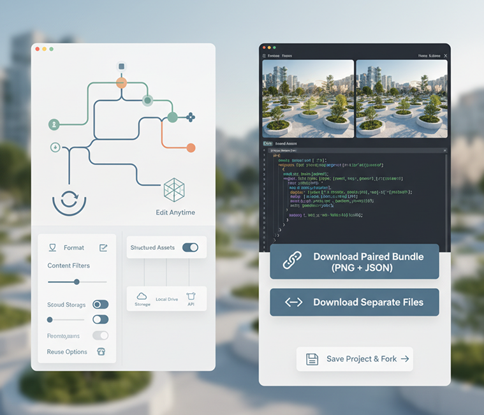Click the edit pencil icon beside Format
This screenshot has width=484, height=415.
click(x=103, y=247)
